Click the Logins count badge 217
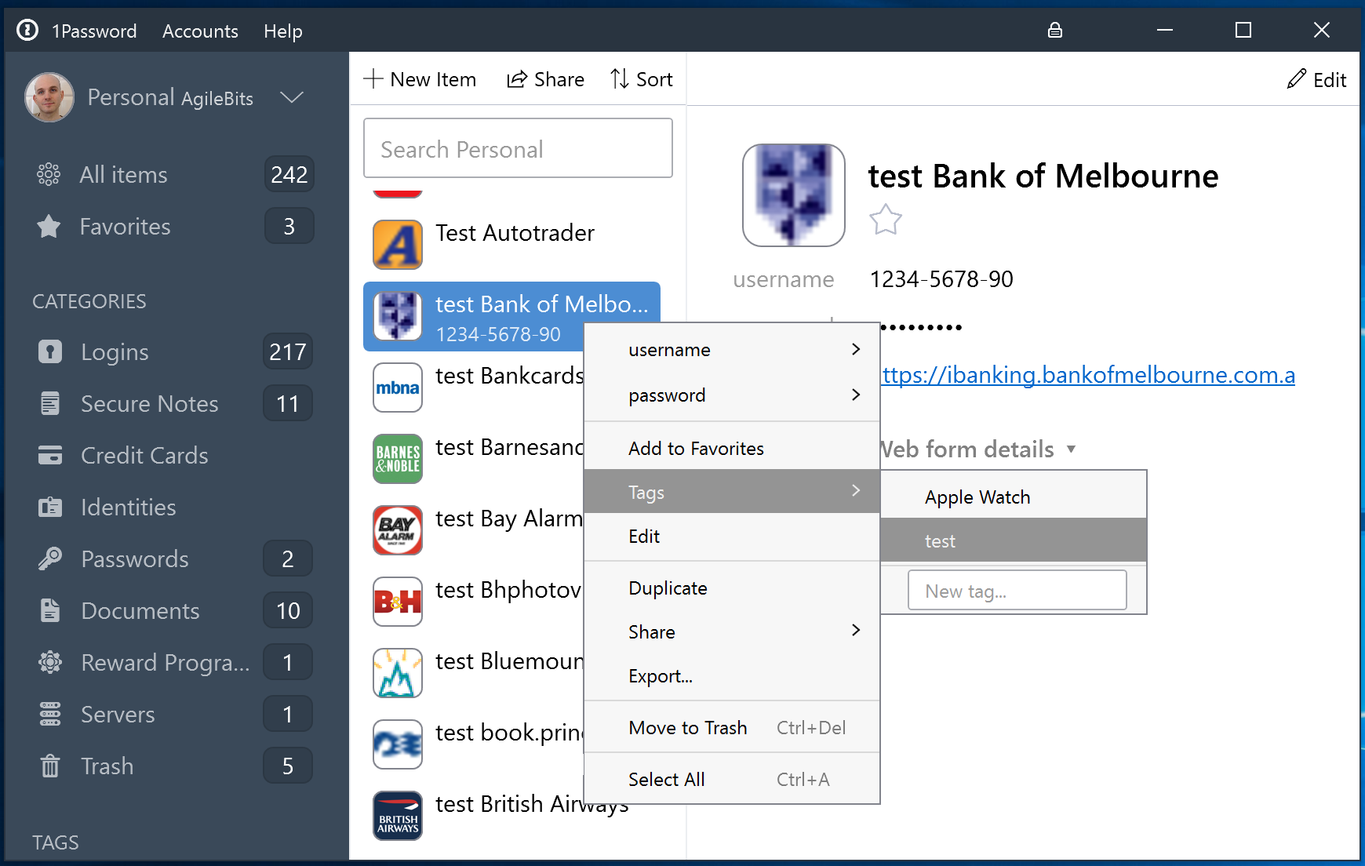 coord(287,351)
